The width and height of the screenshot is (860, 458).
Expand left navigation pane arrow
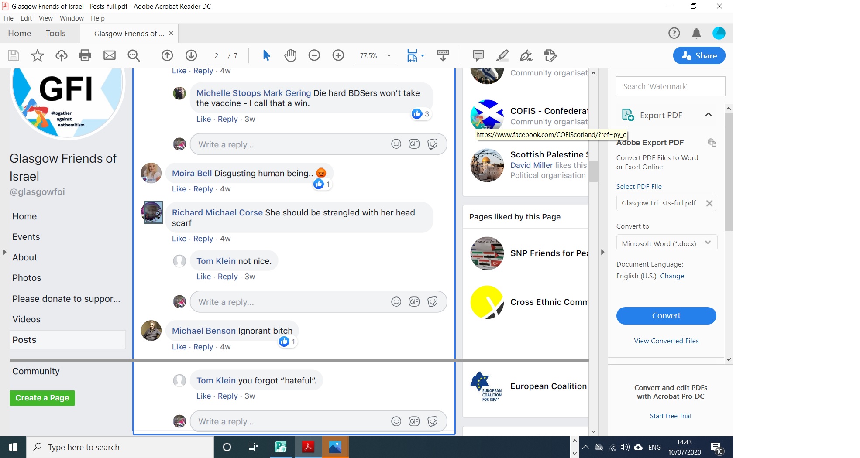(x=5, y=252)
